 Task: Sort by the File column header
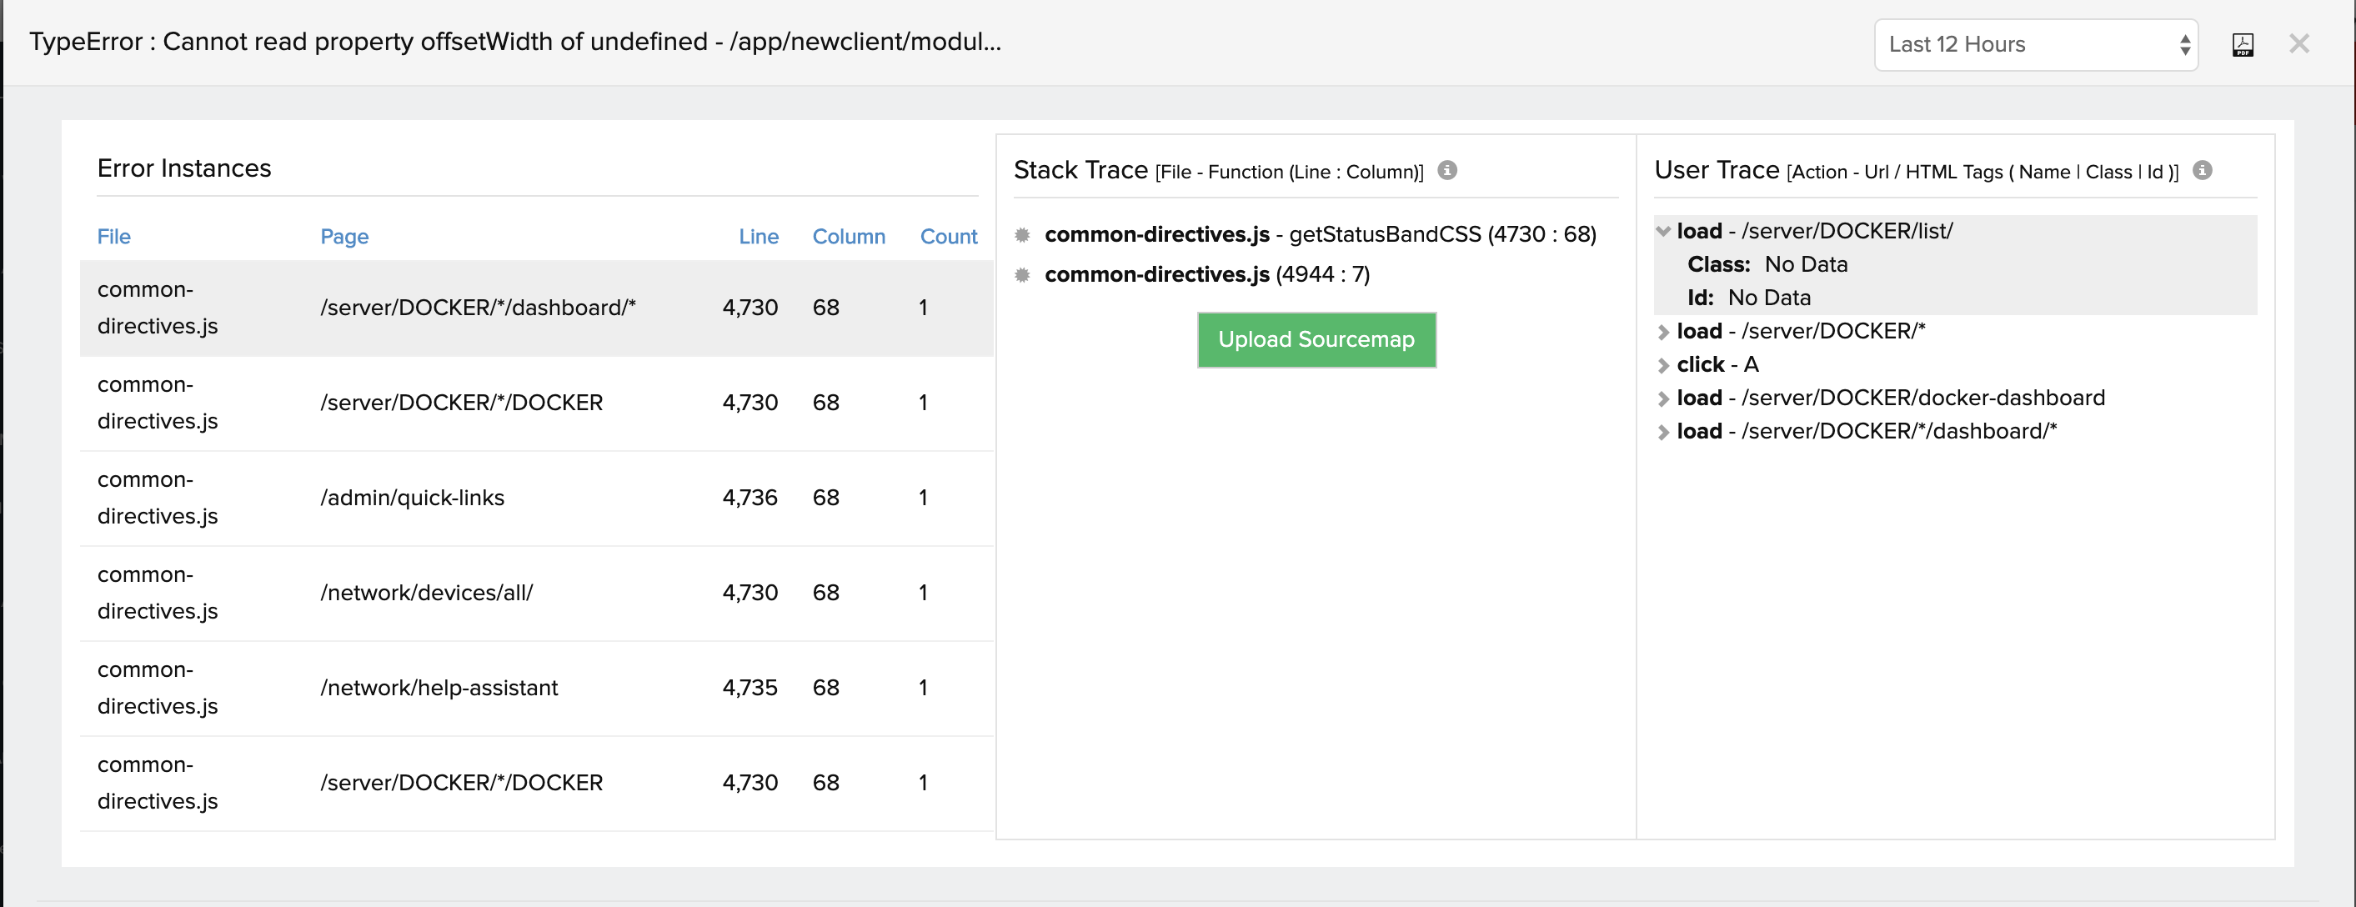(113, 237)
